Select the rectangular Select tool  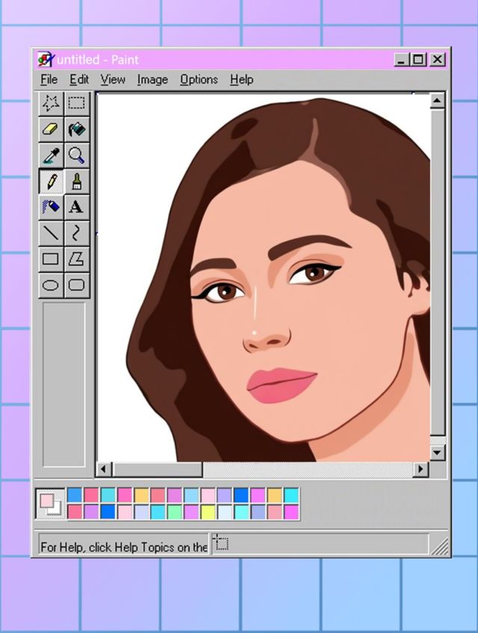tap(76, 103)
